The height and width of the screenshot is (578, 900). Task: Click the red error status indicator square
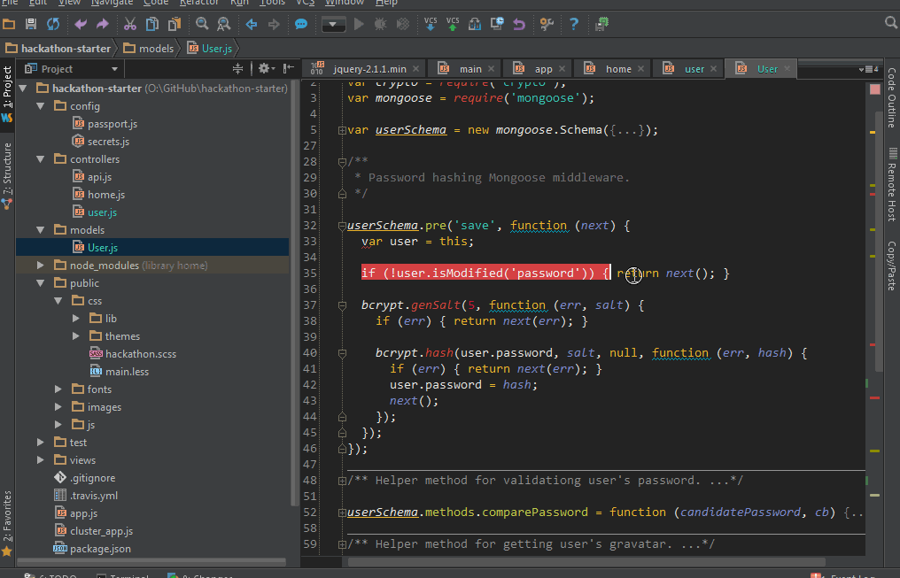[x=874, y=89]
